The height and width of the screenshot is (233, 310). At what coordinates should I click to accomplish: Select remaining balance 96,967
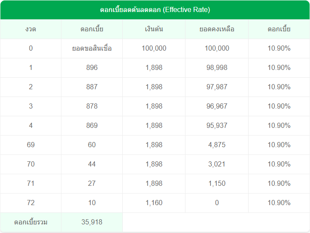(x=217, y=106)
